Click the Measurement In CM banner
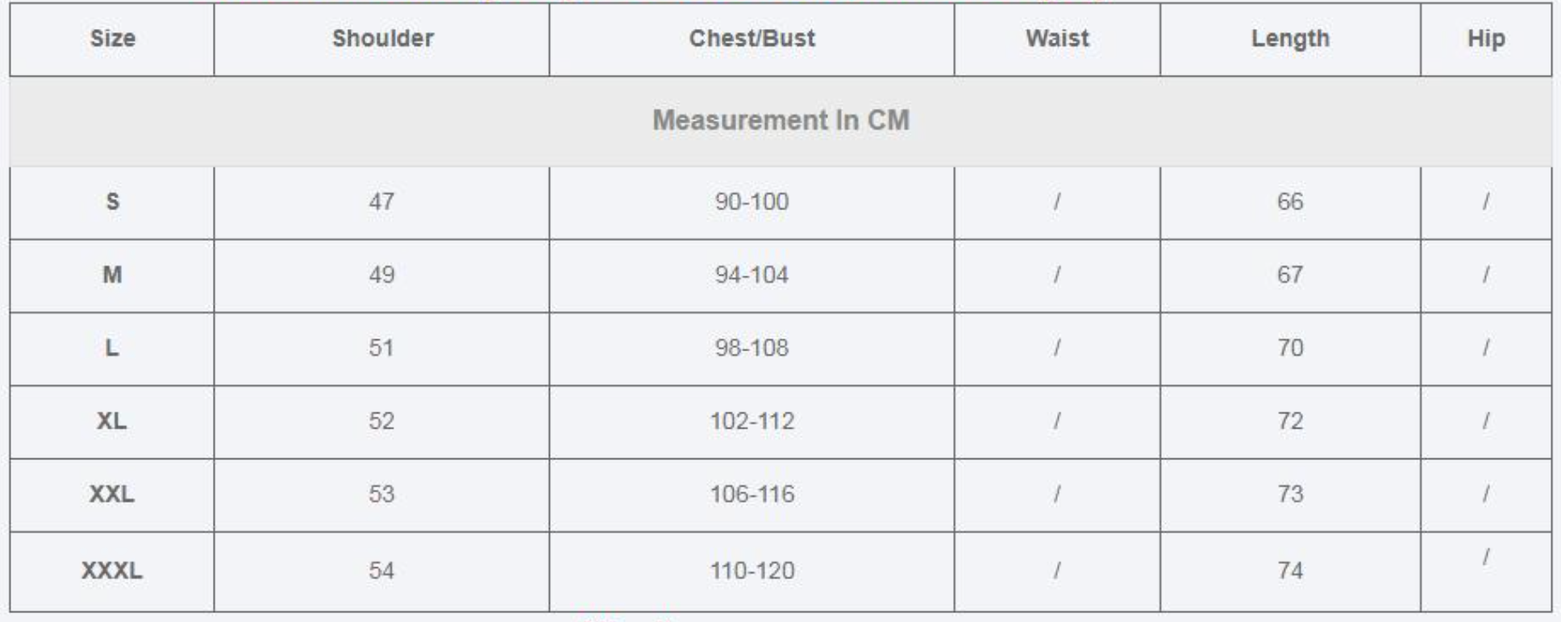Screen dimensions: 1561x622 pos(780,121)
